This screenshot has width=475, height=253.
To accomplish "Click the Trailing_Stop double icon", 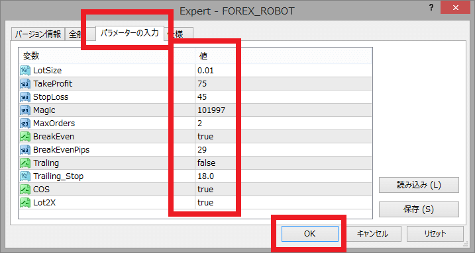I will tap(25, 176).
